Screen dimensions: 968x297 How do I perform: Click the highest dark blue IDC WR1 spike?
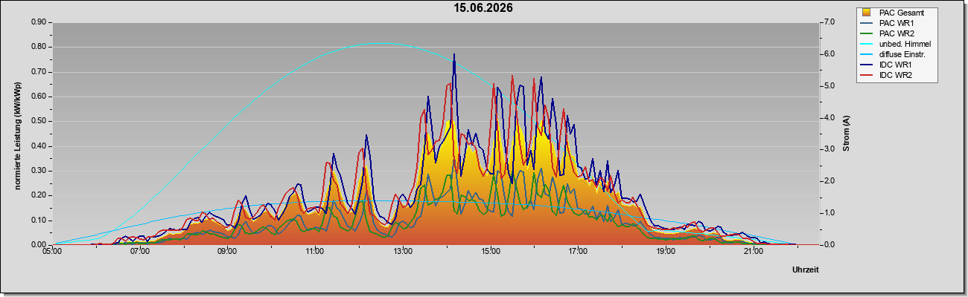pos(453,54)
